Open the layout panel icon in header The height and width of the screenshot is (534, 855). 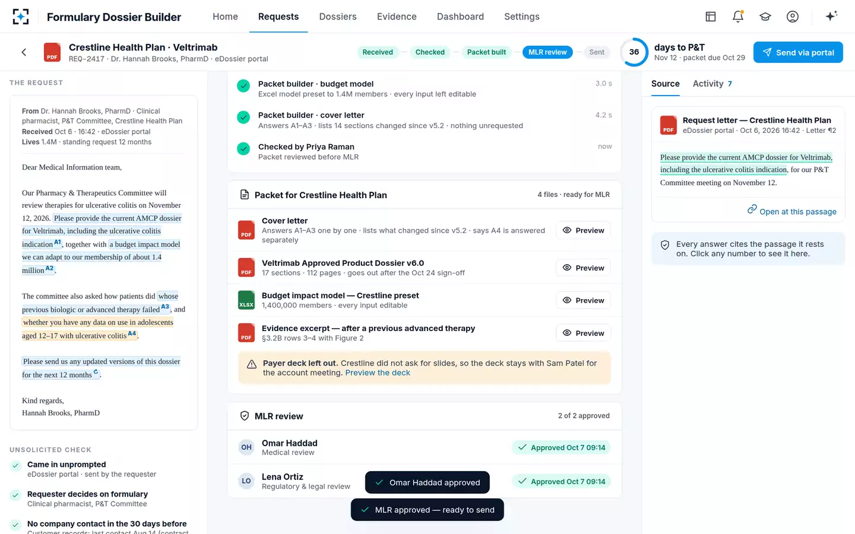711,17
